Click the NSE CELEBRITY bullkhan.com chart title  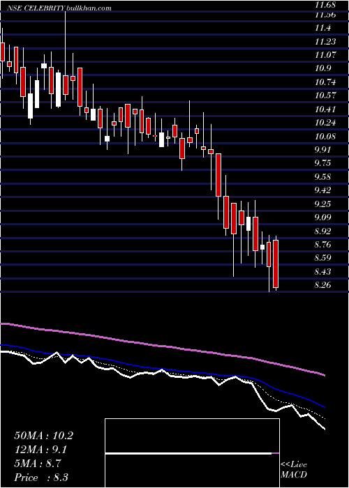(x=60, y=8)
